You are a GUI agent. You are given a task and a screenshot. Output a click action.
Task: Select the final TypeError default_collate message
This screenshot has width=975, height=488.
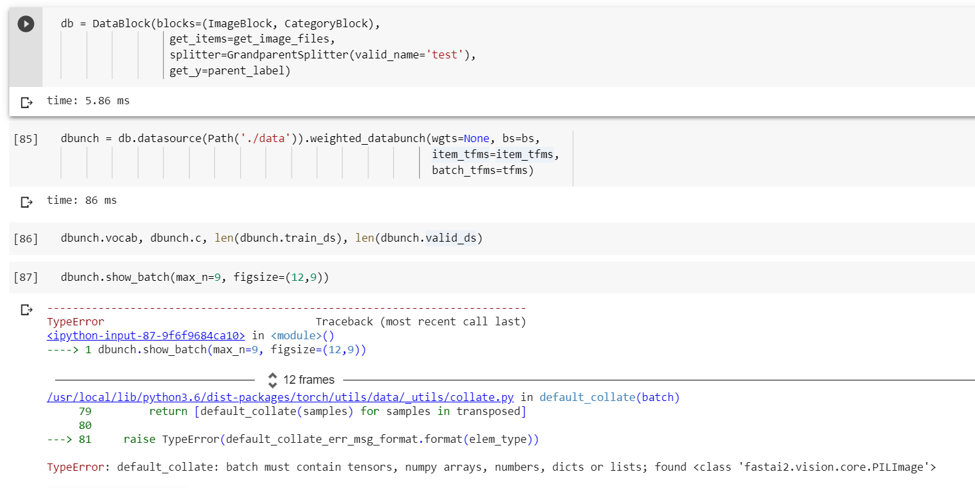click(491, 467)
